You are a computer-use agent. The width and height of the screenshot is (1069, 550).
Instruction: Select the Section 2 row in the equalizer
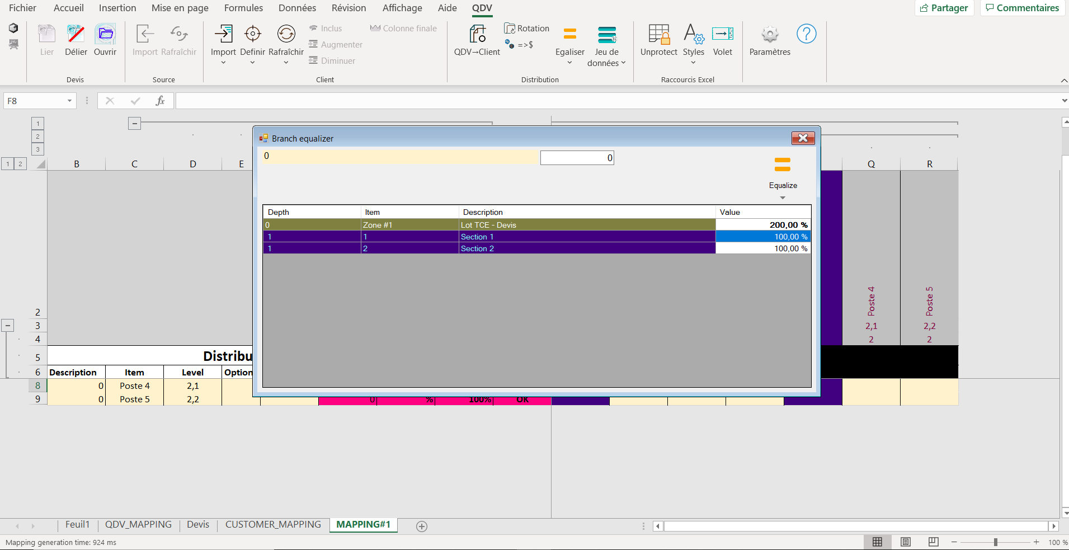(477, 248)
